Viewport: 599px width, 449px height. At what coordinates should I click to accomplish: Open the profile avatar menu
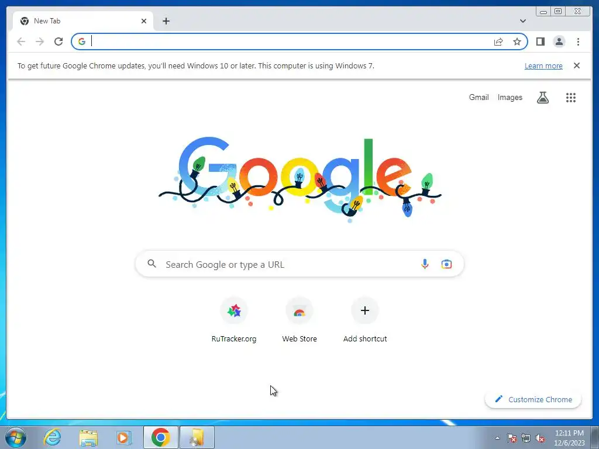[559, 42]
